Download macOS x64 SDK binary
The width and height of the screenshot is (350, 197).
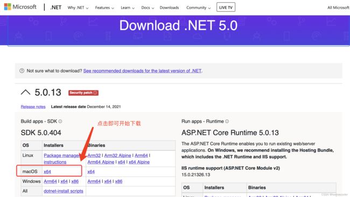click(91, 172)
